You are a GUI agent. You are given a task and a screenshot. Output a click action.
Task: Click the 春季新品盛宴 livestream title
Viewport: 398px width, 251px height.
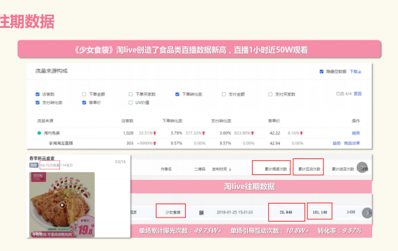(42, 158)
